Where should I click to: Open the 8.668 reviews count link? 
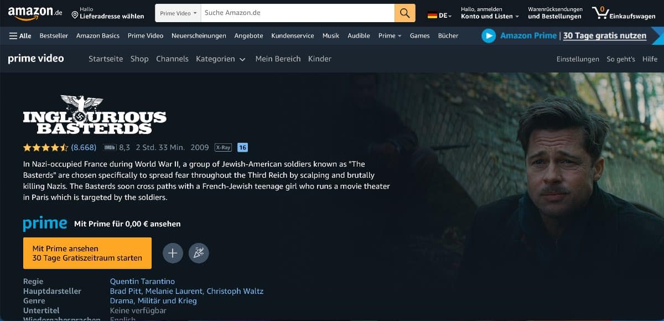click(84, 147)
